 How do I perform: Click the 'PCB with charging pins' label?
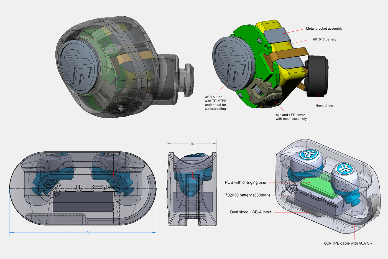245,182
